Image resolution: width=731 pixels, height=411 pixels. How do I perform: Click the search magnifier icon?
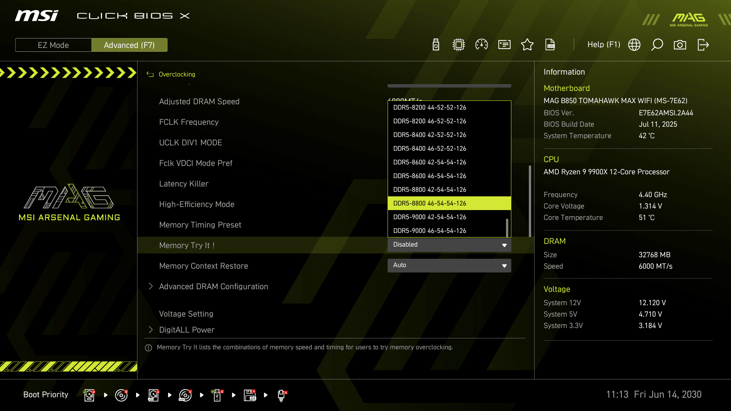point(657,45)
